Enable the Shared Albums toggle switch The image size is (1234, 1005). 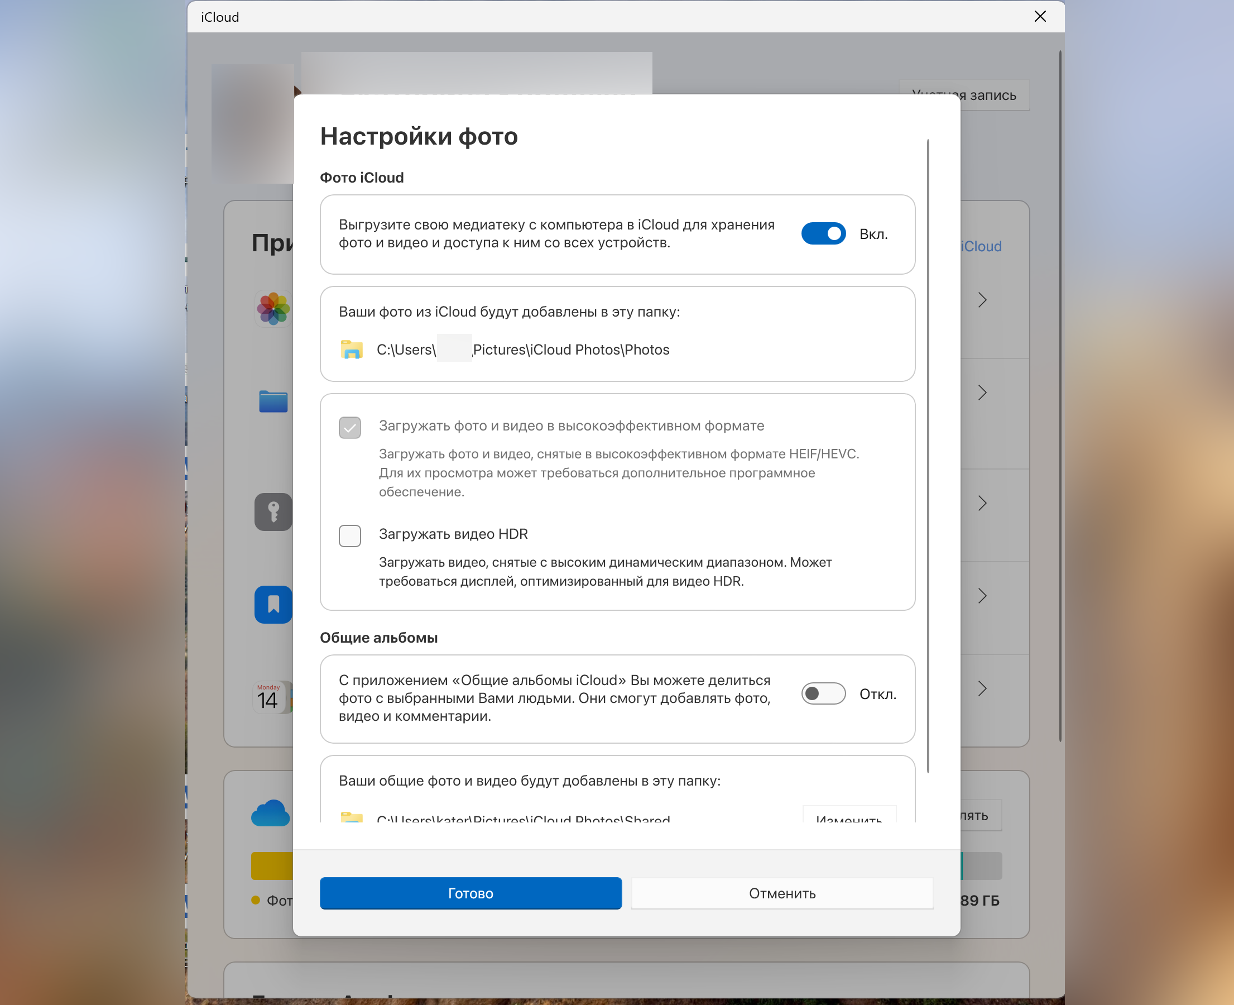point(823,693)
